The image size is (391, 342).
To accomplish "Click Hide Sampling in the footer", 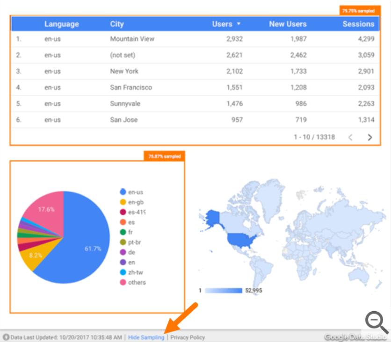I will click(x=146, y=336).
